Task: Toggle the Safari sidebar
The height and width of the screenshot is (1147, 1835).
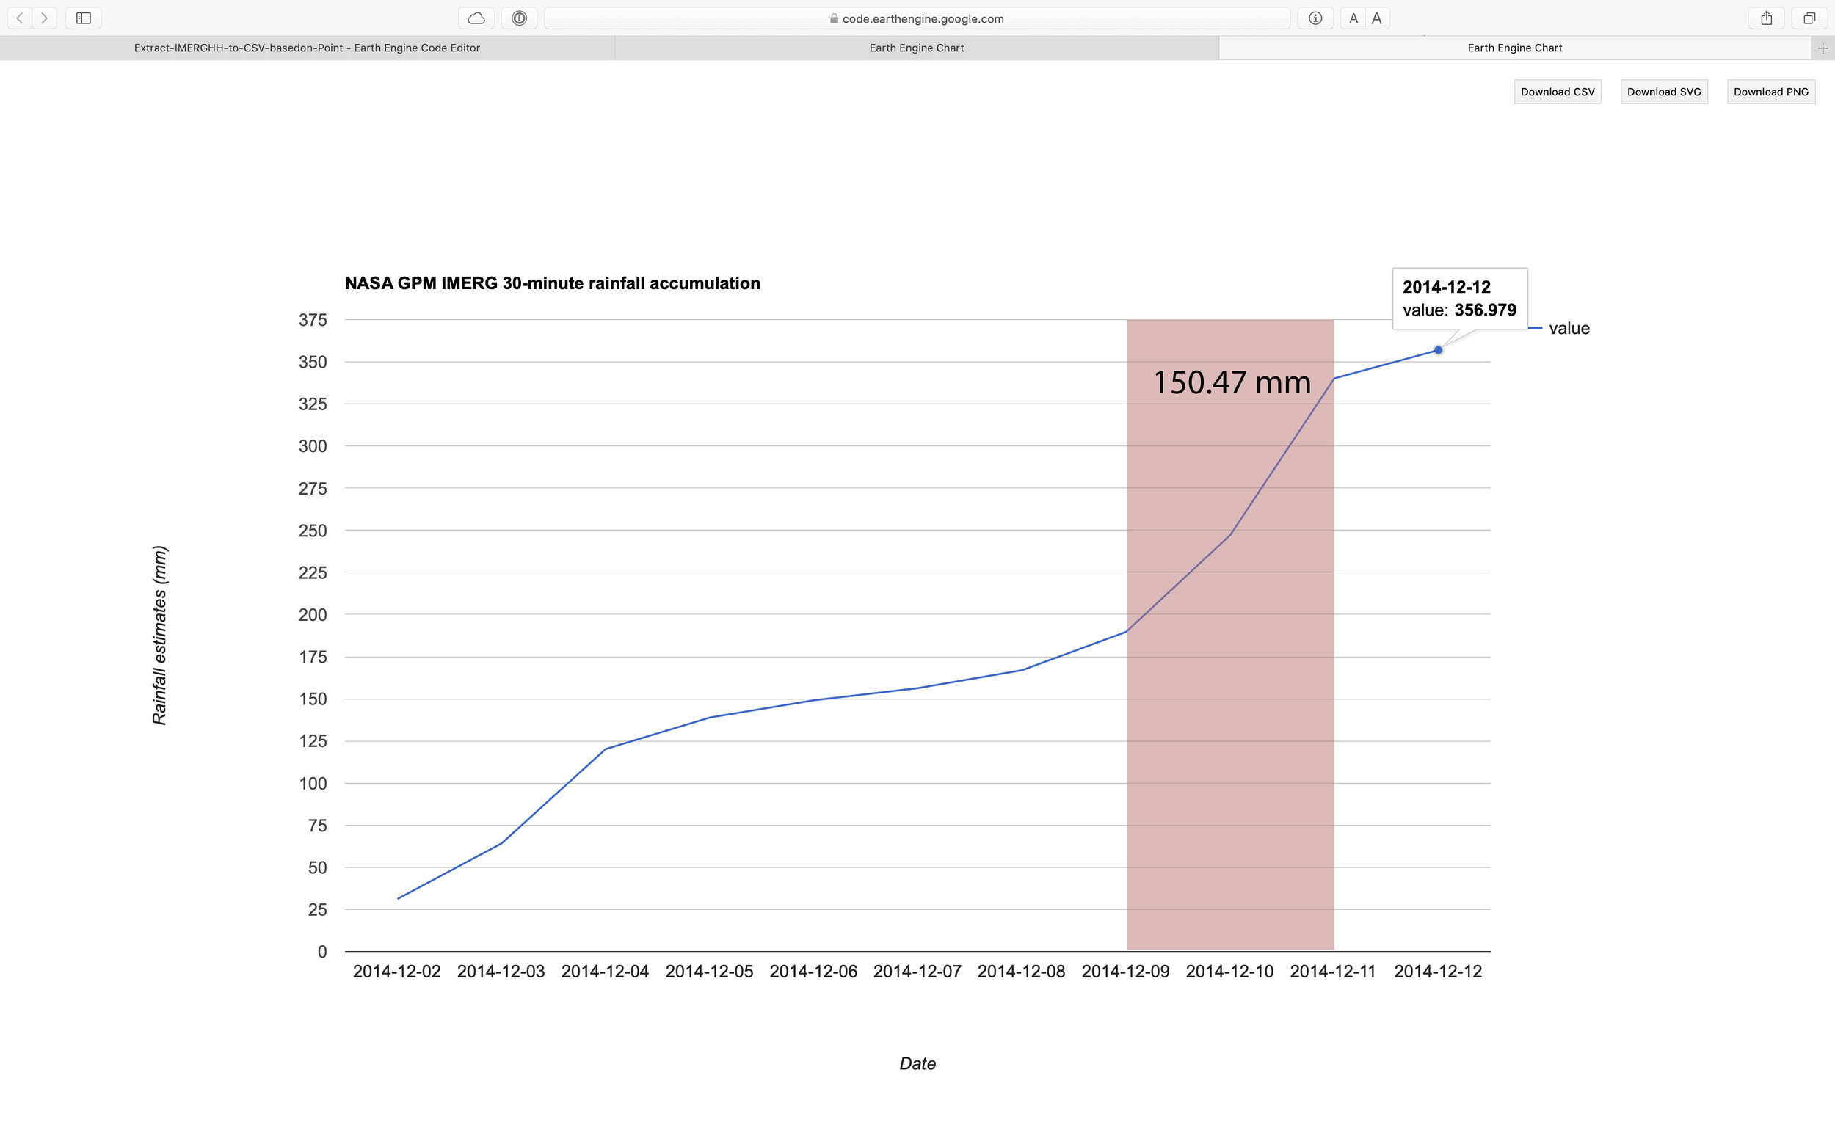Action: click(84, 18)
